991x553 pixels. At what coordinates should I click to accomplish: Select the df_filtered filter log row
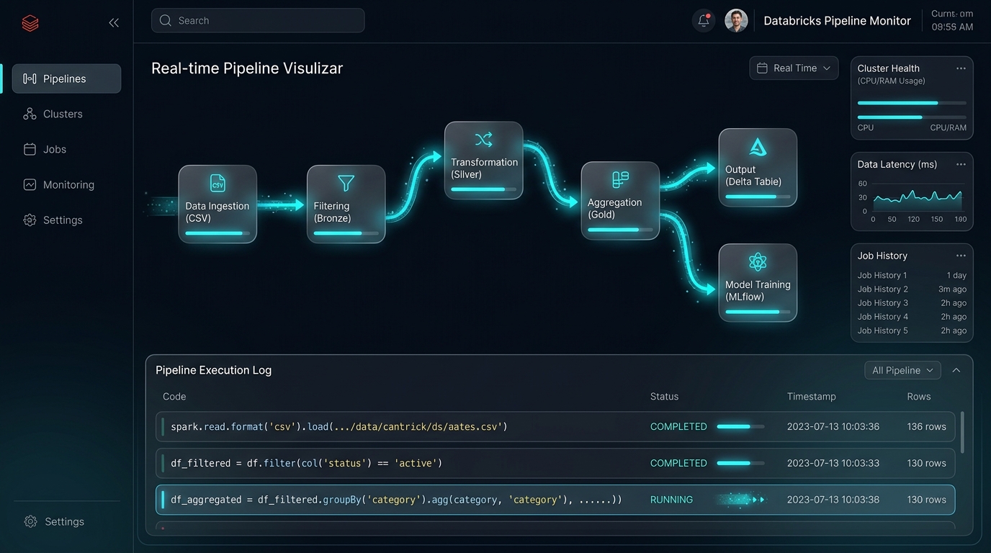555,463
